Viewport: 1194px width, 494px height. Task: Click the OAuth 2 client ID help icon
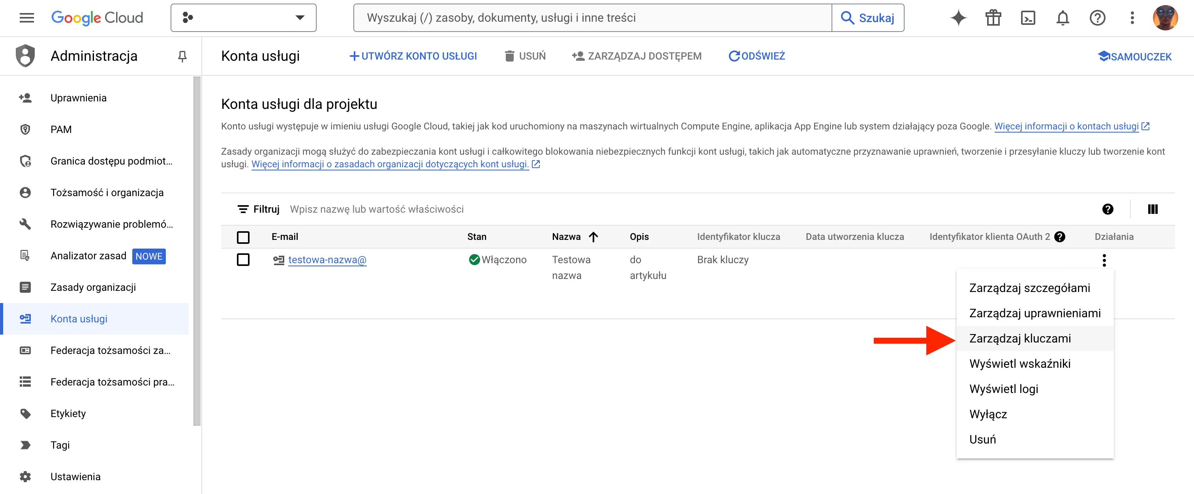pyautogui.click(x=1059, y=237)
